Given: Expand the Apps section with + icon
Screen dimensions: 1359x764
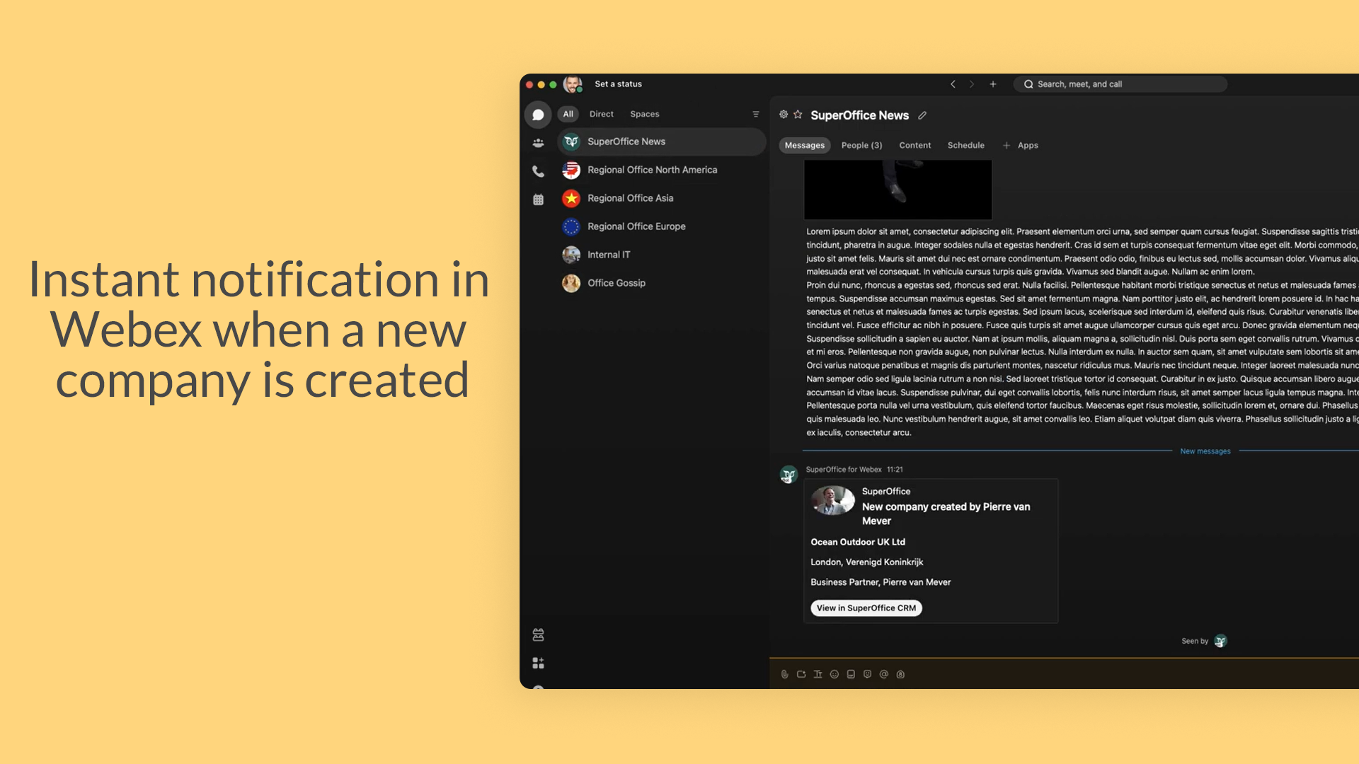Looking at the screenshot, I should tap(1007, 144).
